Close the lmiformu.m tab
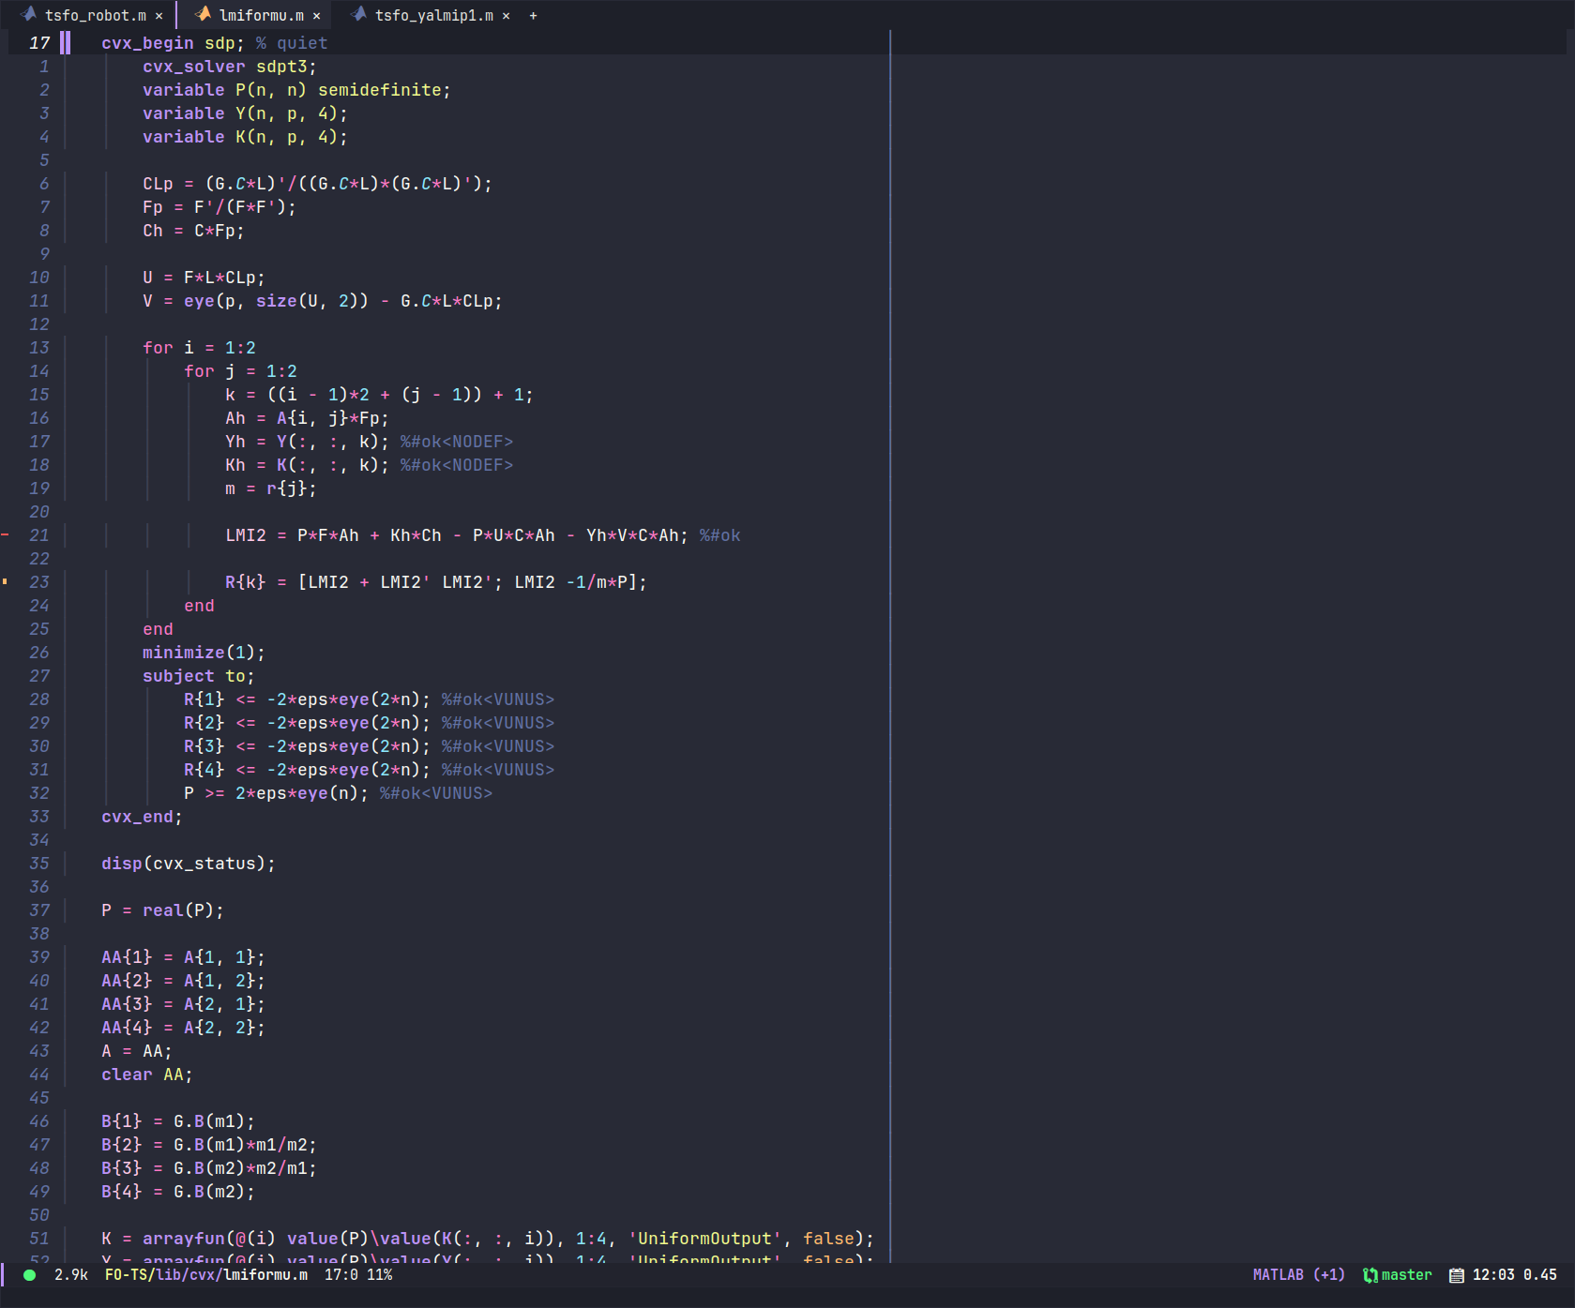The image size is (1575, 1308). coord(317,15)
